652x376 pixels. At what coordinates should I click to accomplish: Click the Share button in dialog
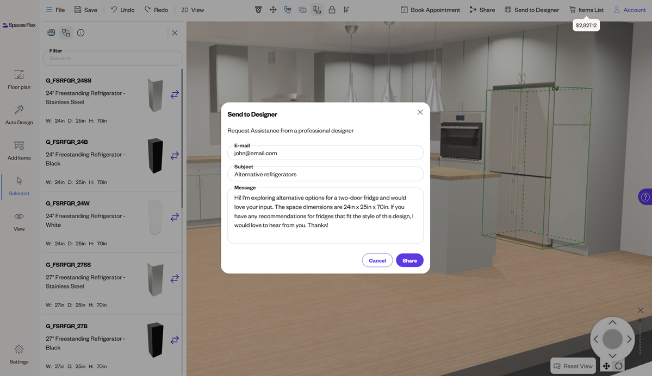[409, 260]
